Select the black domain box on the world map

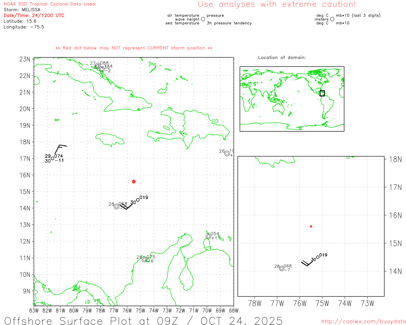click(x=322, y=93)
